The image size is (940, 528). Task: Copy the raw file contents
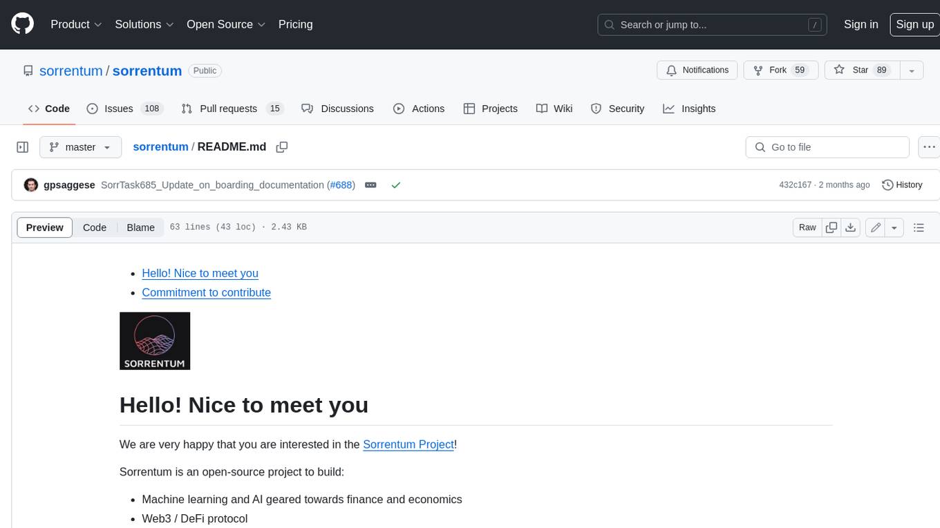click(x=831, y=227)
